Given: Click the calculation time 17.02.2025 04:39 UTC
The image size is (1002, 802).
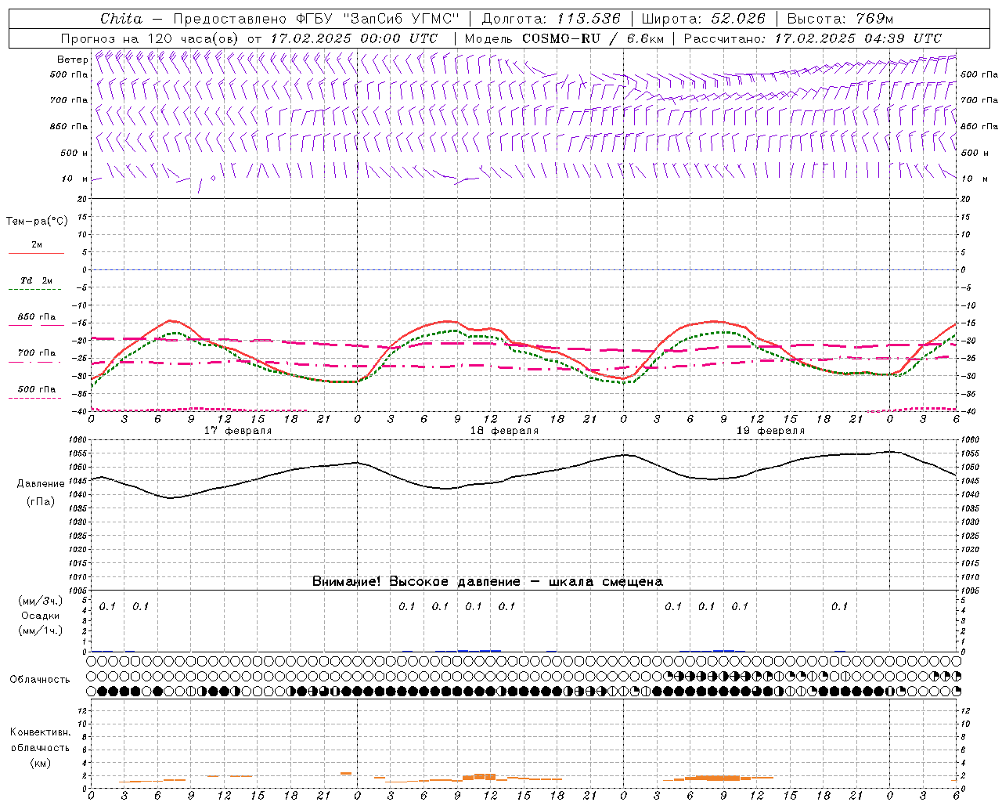Looking at the screenshot, I should coord(858,38).
